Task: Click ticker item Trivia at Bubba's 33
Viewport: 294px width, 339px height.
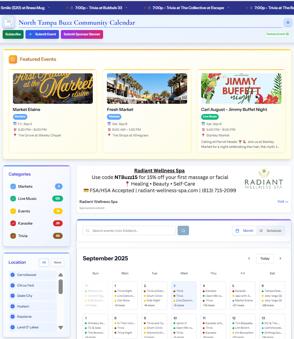Action: (x=99, y=8)
